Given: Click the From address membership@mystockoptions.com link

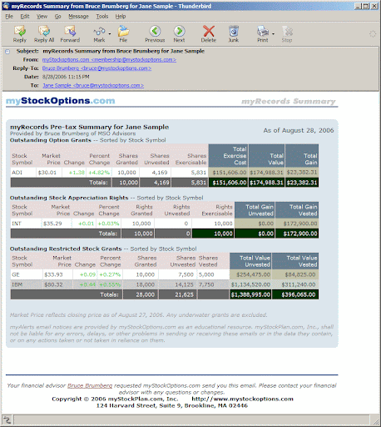Looking at the screenshot, I should (x=109, y=59).
